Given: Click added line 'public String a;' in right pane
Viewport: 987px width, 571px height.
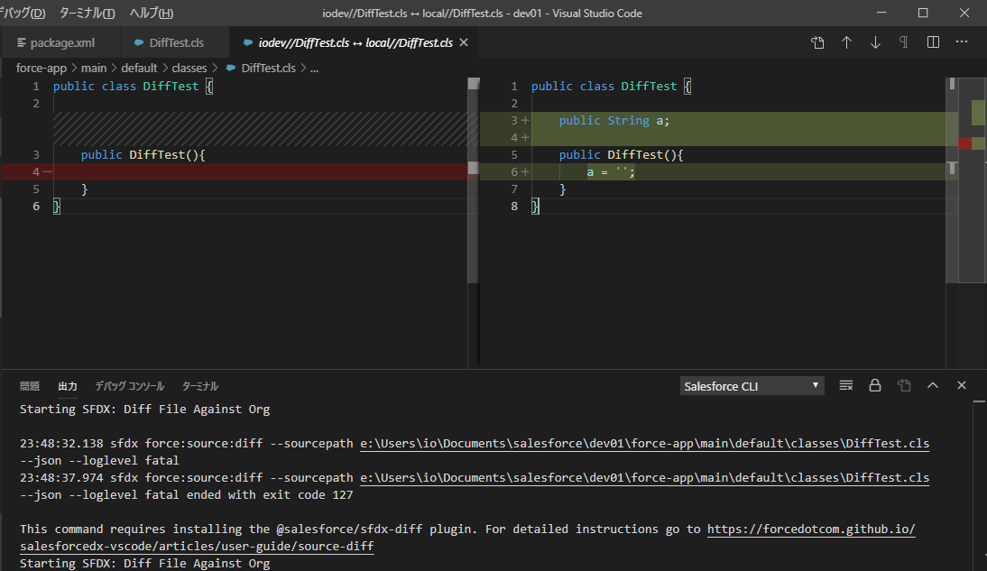Looking at the screenshot, I should pos(613,120).
